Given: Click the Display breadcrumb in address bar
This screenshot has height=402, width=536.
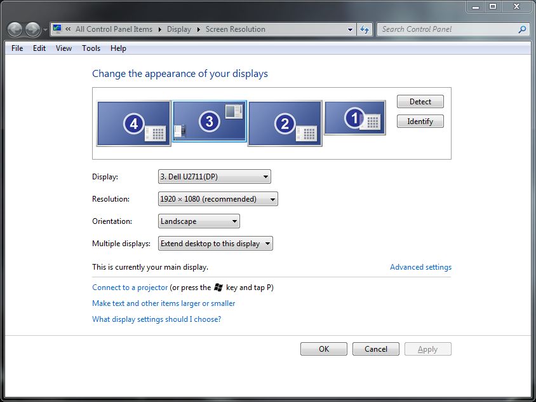Looking at the screenshot, I should click(x=179, y=29).
